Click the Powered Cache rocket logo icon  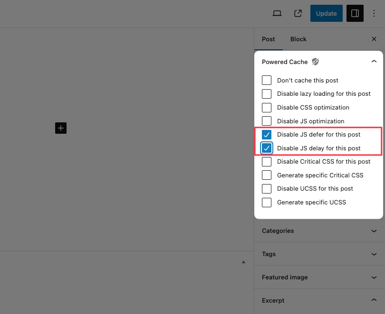click(315, 62)
